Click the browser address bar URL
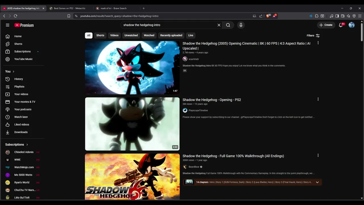Screen dimensions: 364x205 pyautogui.click(x=119, y=16)
